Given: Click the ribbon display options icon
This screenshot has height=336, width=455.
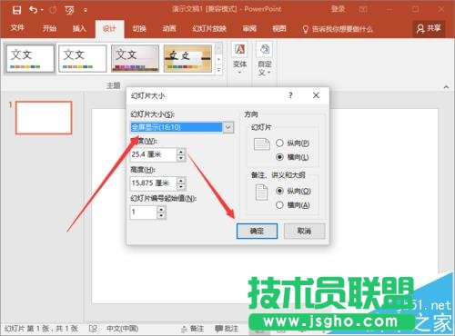Looking at the screenshot, I should [363, 9].
